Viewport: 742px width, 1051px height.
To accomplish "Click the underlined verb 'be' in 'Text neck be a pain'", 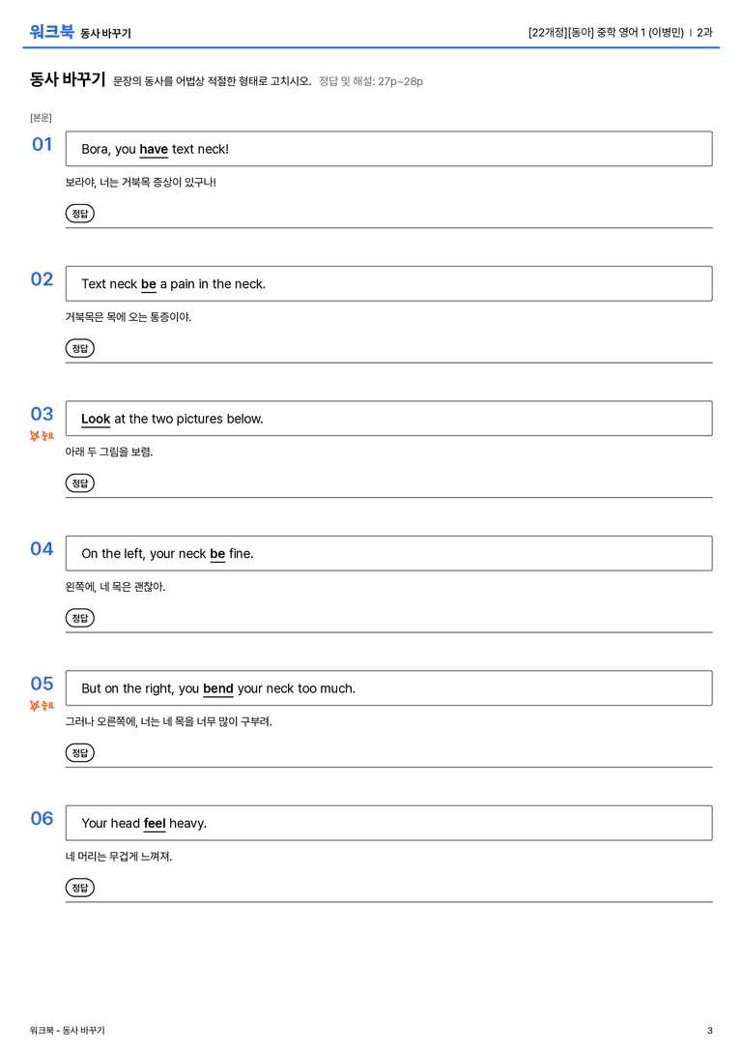I will (x=149, y=284).
